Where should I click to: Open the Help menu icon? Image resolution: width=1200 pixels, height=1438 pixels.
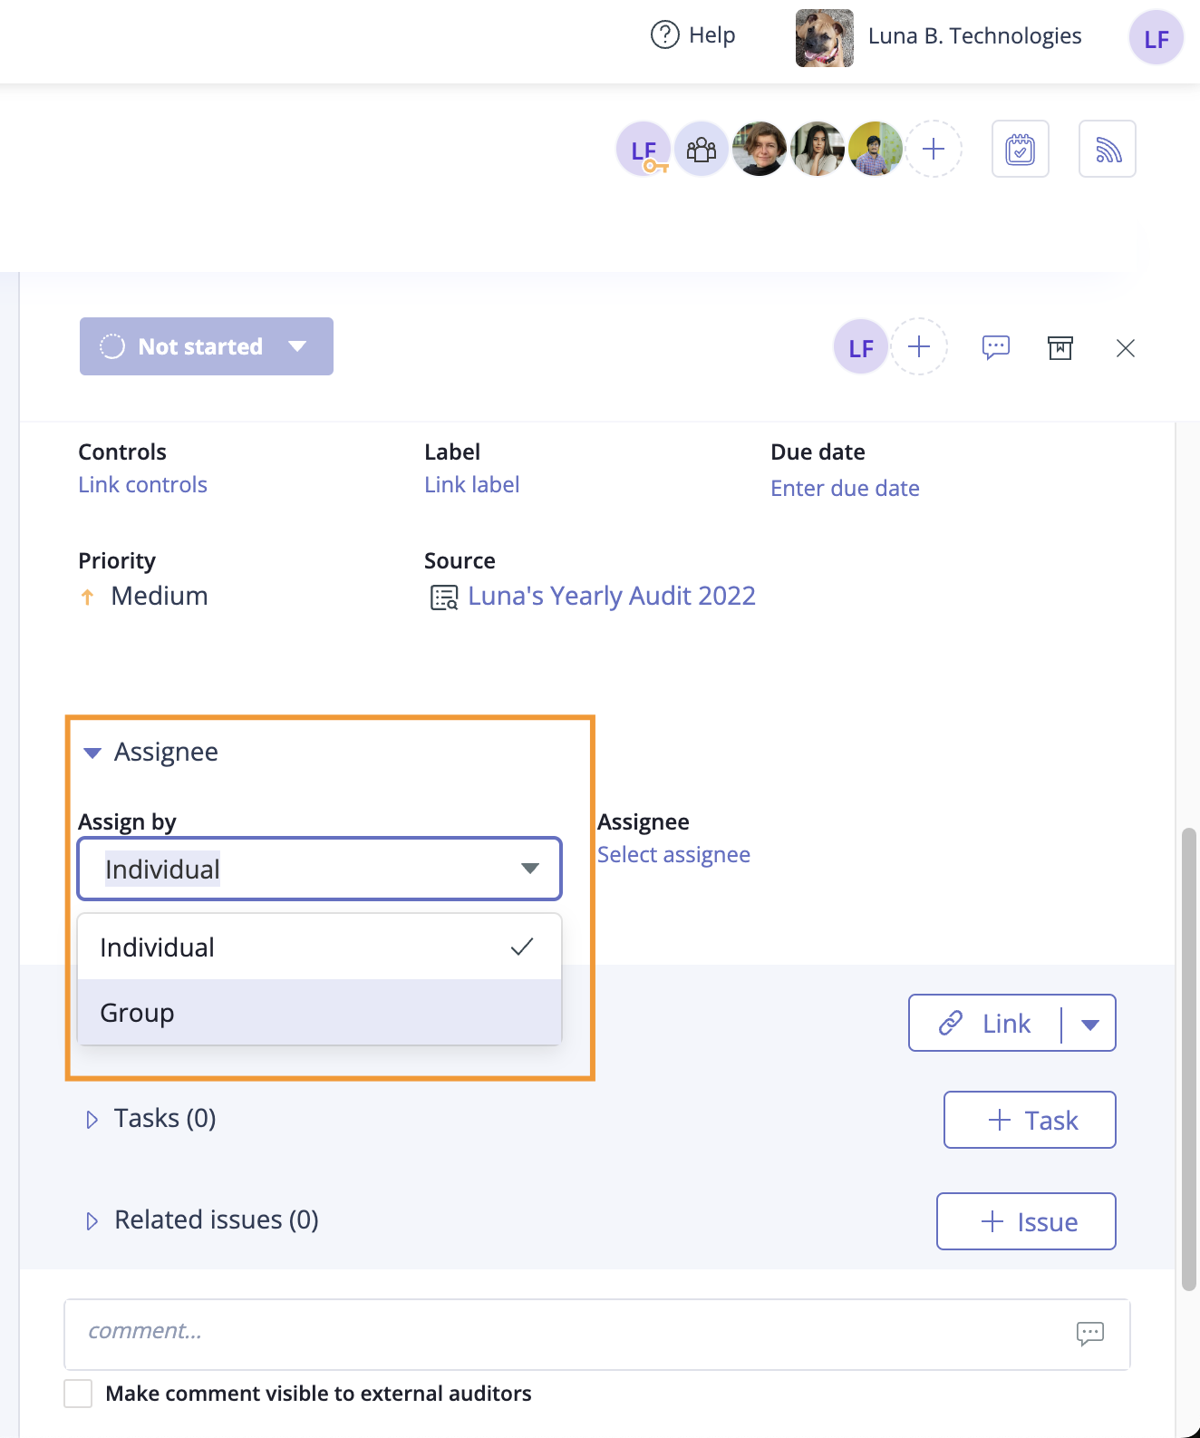(664, 35)
